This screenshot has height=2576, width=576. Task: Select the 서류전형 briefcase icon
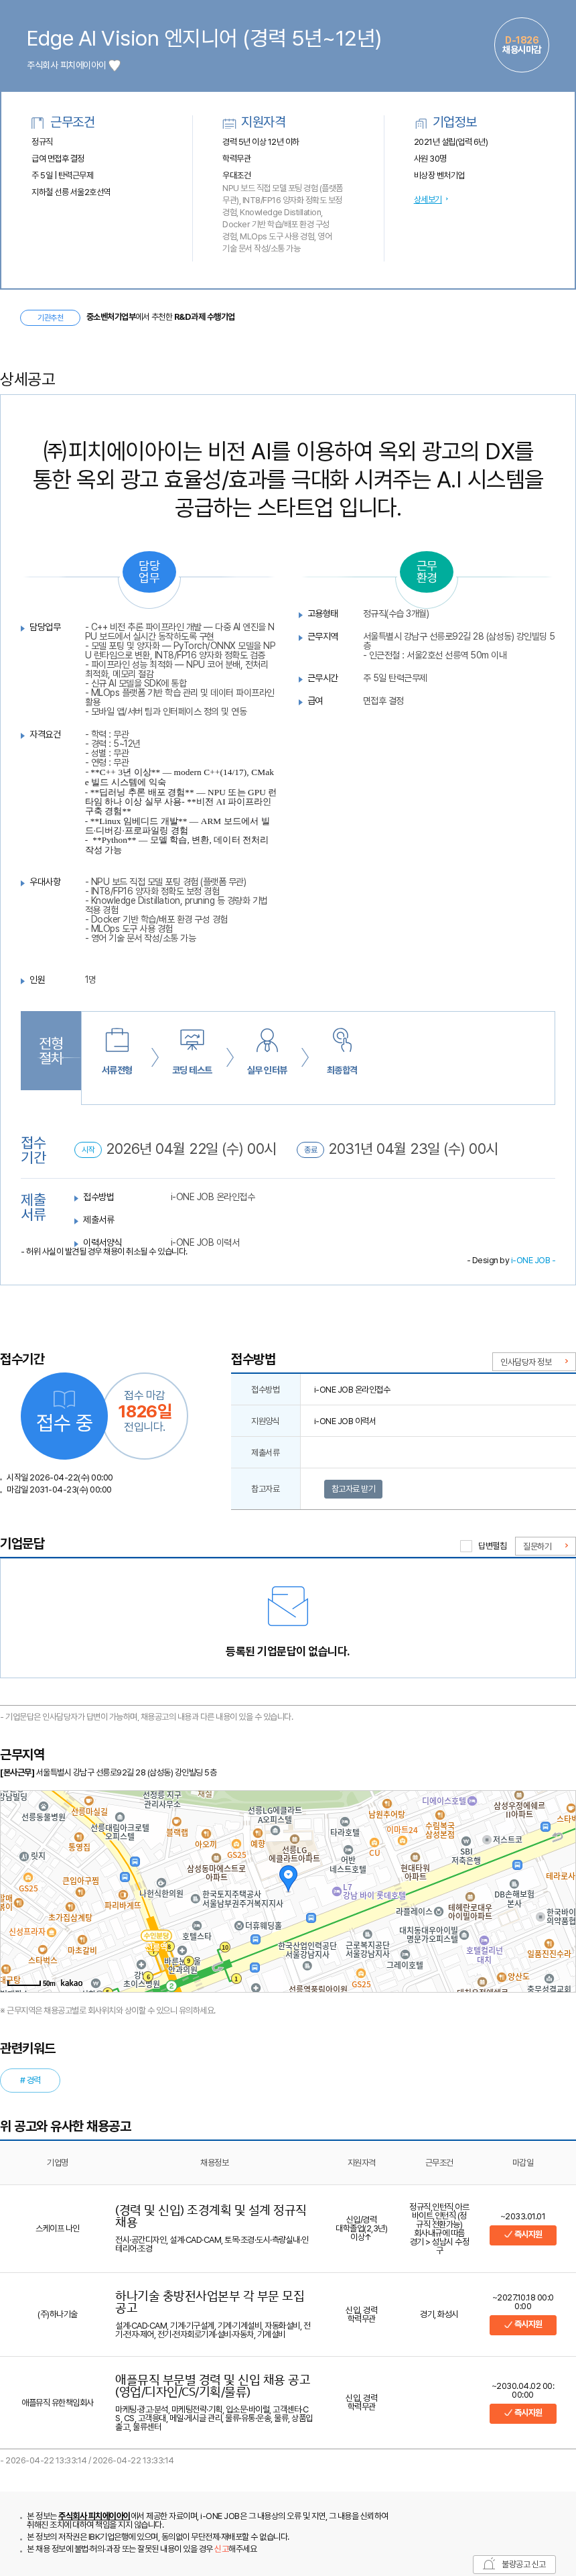[x=117, y=1040]
